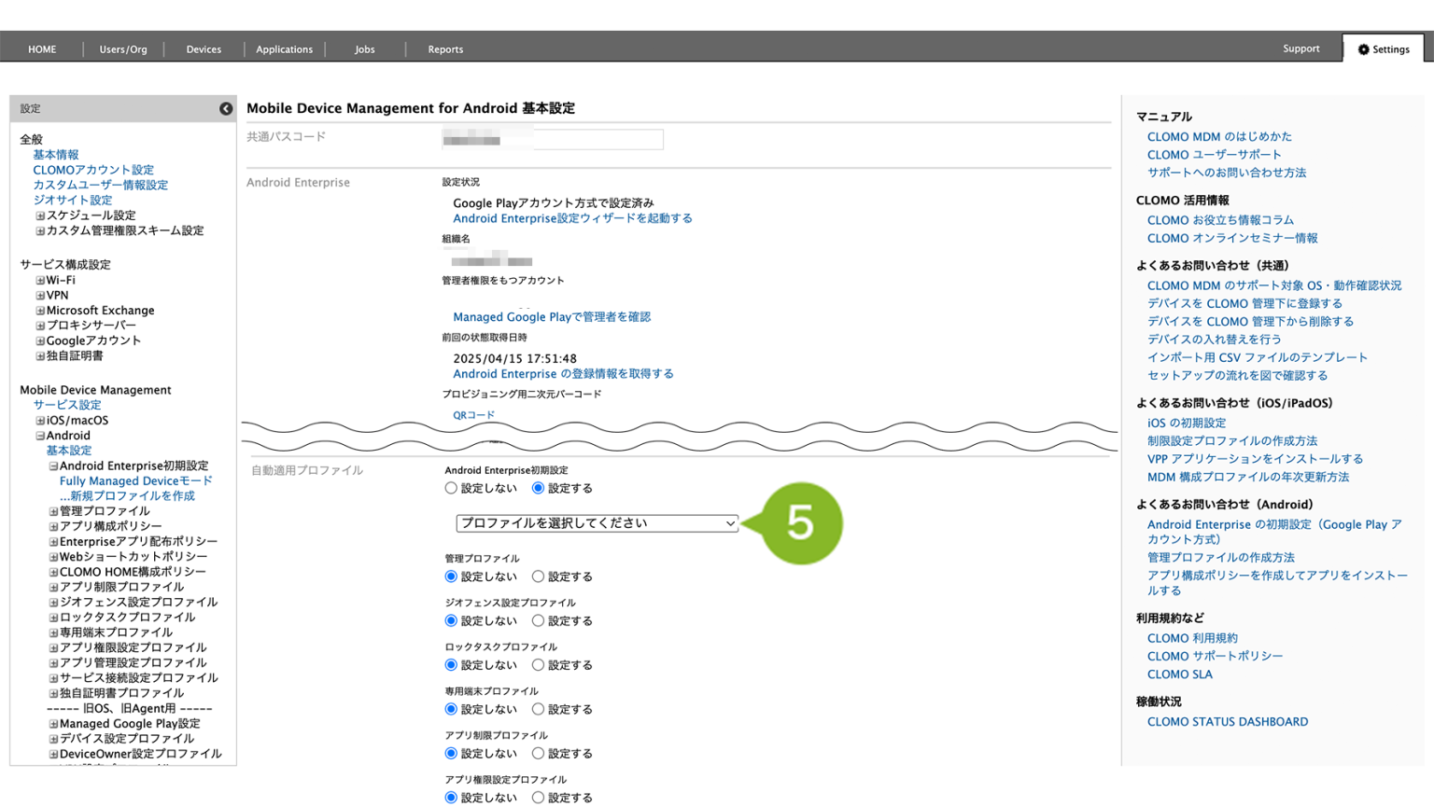Click the QRコード link
1434x806 pixels.
pyautogui.click(x=473, y=415)
